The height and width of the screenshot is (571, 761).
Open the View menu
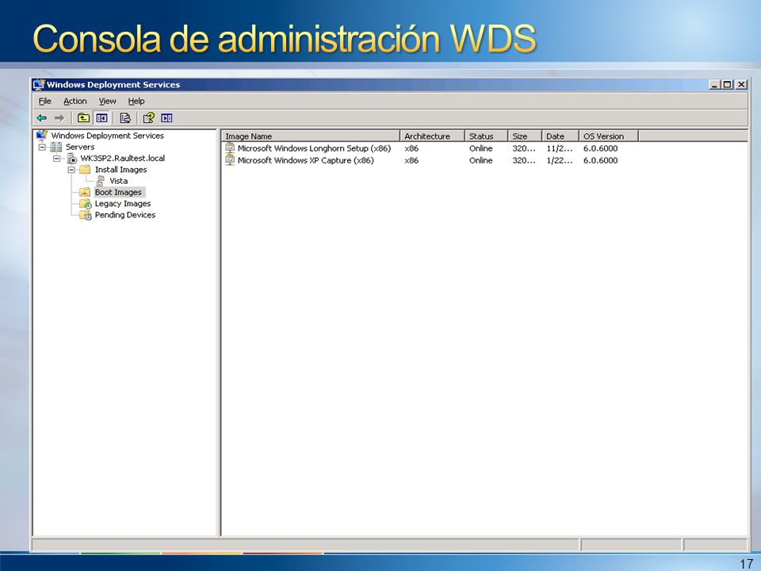107,101
